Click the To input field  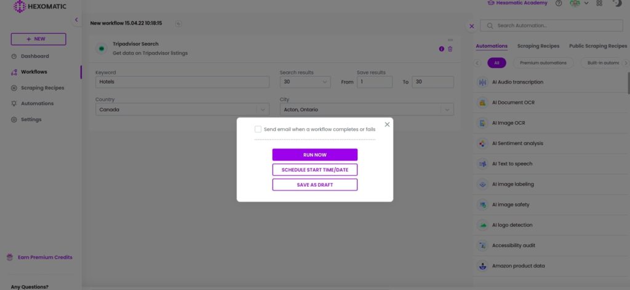(433, 82)
